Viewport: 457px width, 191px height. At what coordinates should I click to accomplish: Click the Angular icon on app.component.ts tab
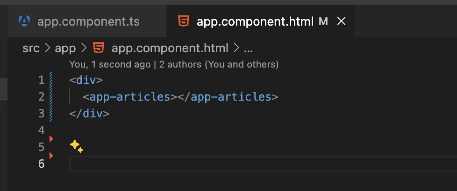pos(24,21)
